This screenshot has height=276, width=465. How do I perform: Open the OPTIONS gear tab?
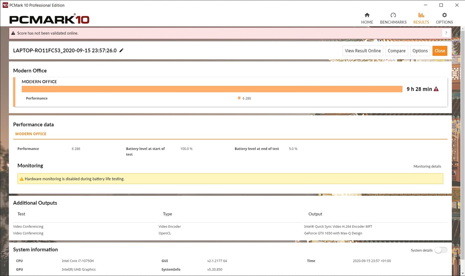click(444, 18)
